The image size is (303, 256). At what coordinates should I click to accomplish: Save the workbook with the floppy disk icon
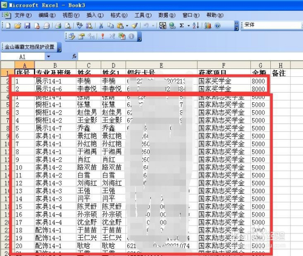[27, 25]
